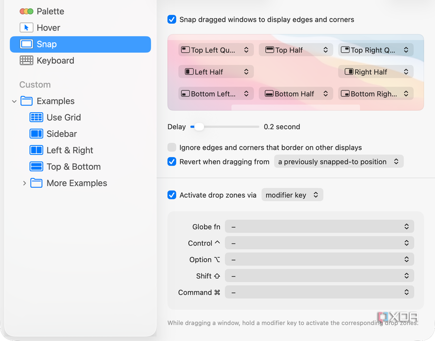Open the Bottom Right snap zone dropdown

tap(375, 93)
